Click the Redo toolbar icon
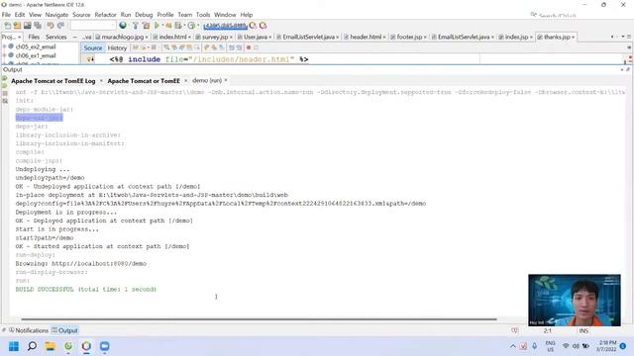 [x=60, y=26]
